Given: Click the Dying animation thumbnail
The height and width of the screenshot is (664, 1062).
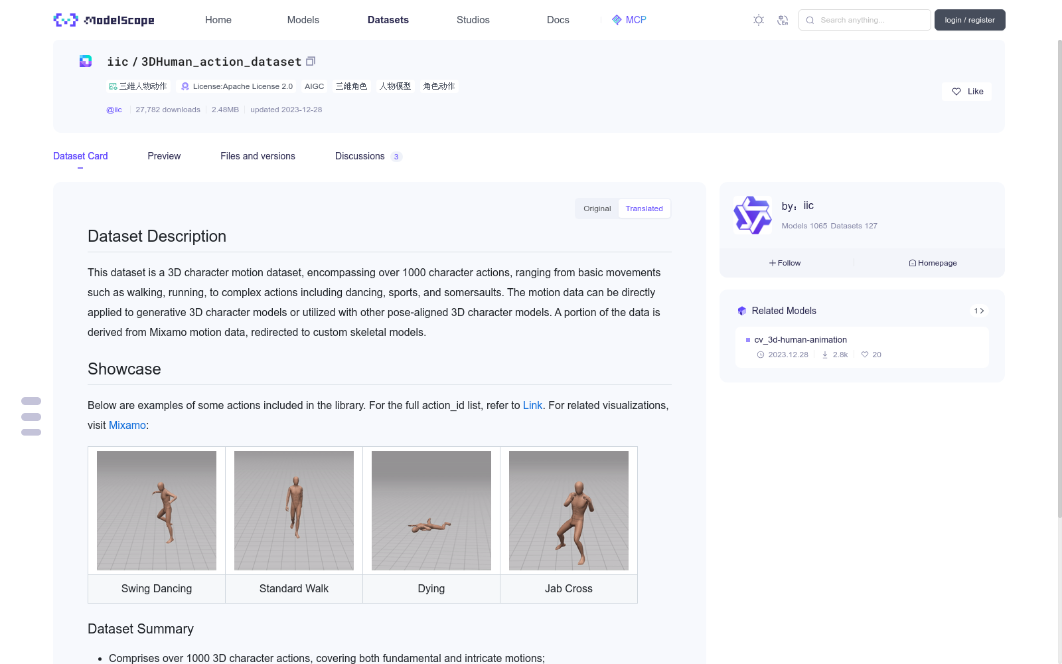Looking at the screenshot, I should point(431,511).
